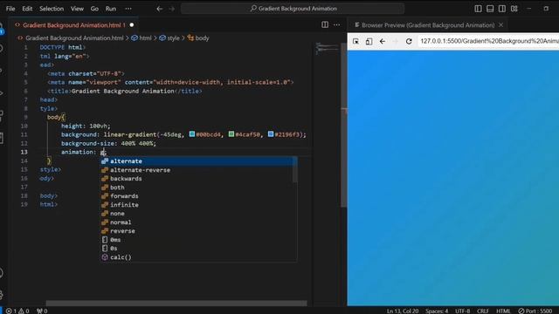Open the View menu
This screenshot has height=314, width=559.
77,9
